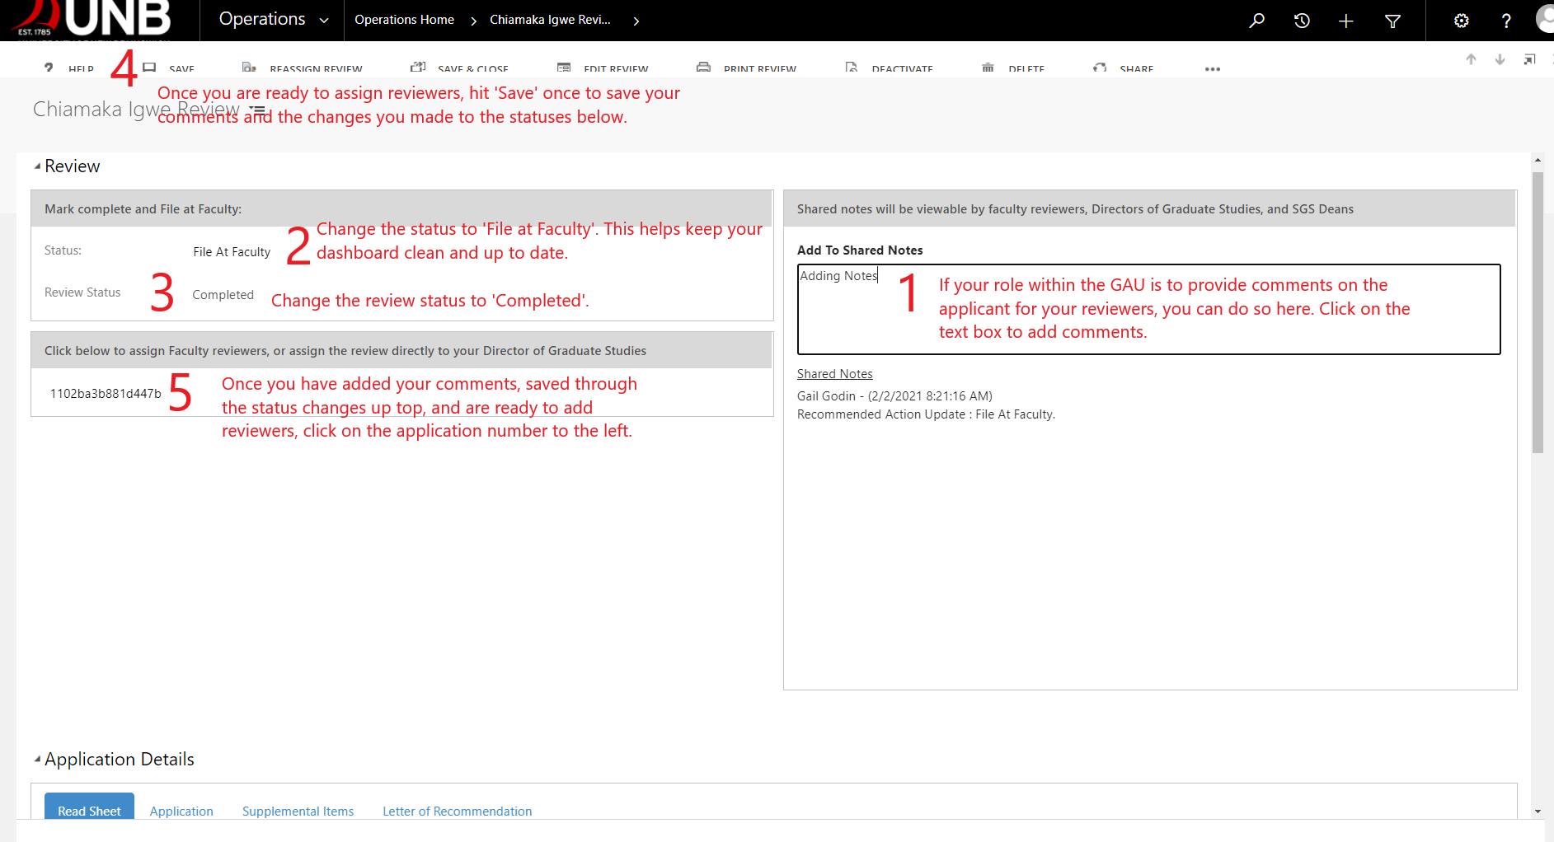Click the plus icon to create new record
The width and height of the screenshot is (1554, 842).
click(x=1346, y=21)
